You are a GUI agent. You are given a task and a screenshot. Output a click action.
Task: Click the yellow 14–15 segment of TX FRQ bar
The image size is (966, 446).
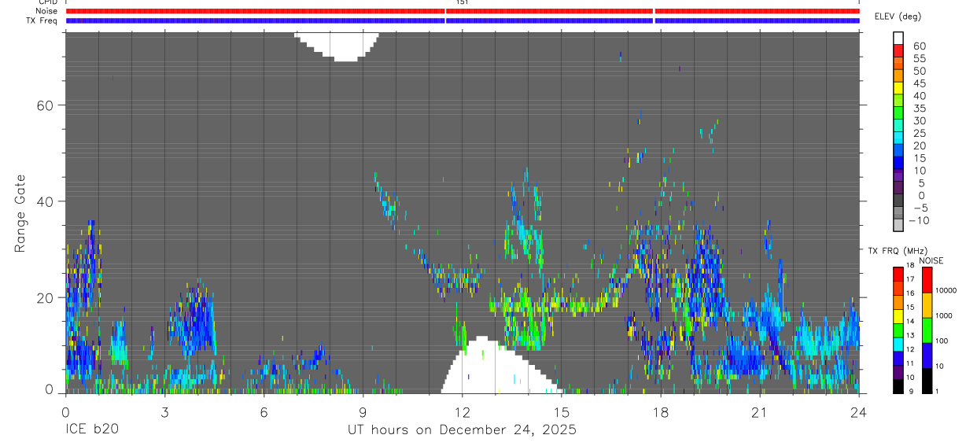(x=898, y=316)
